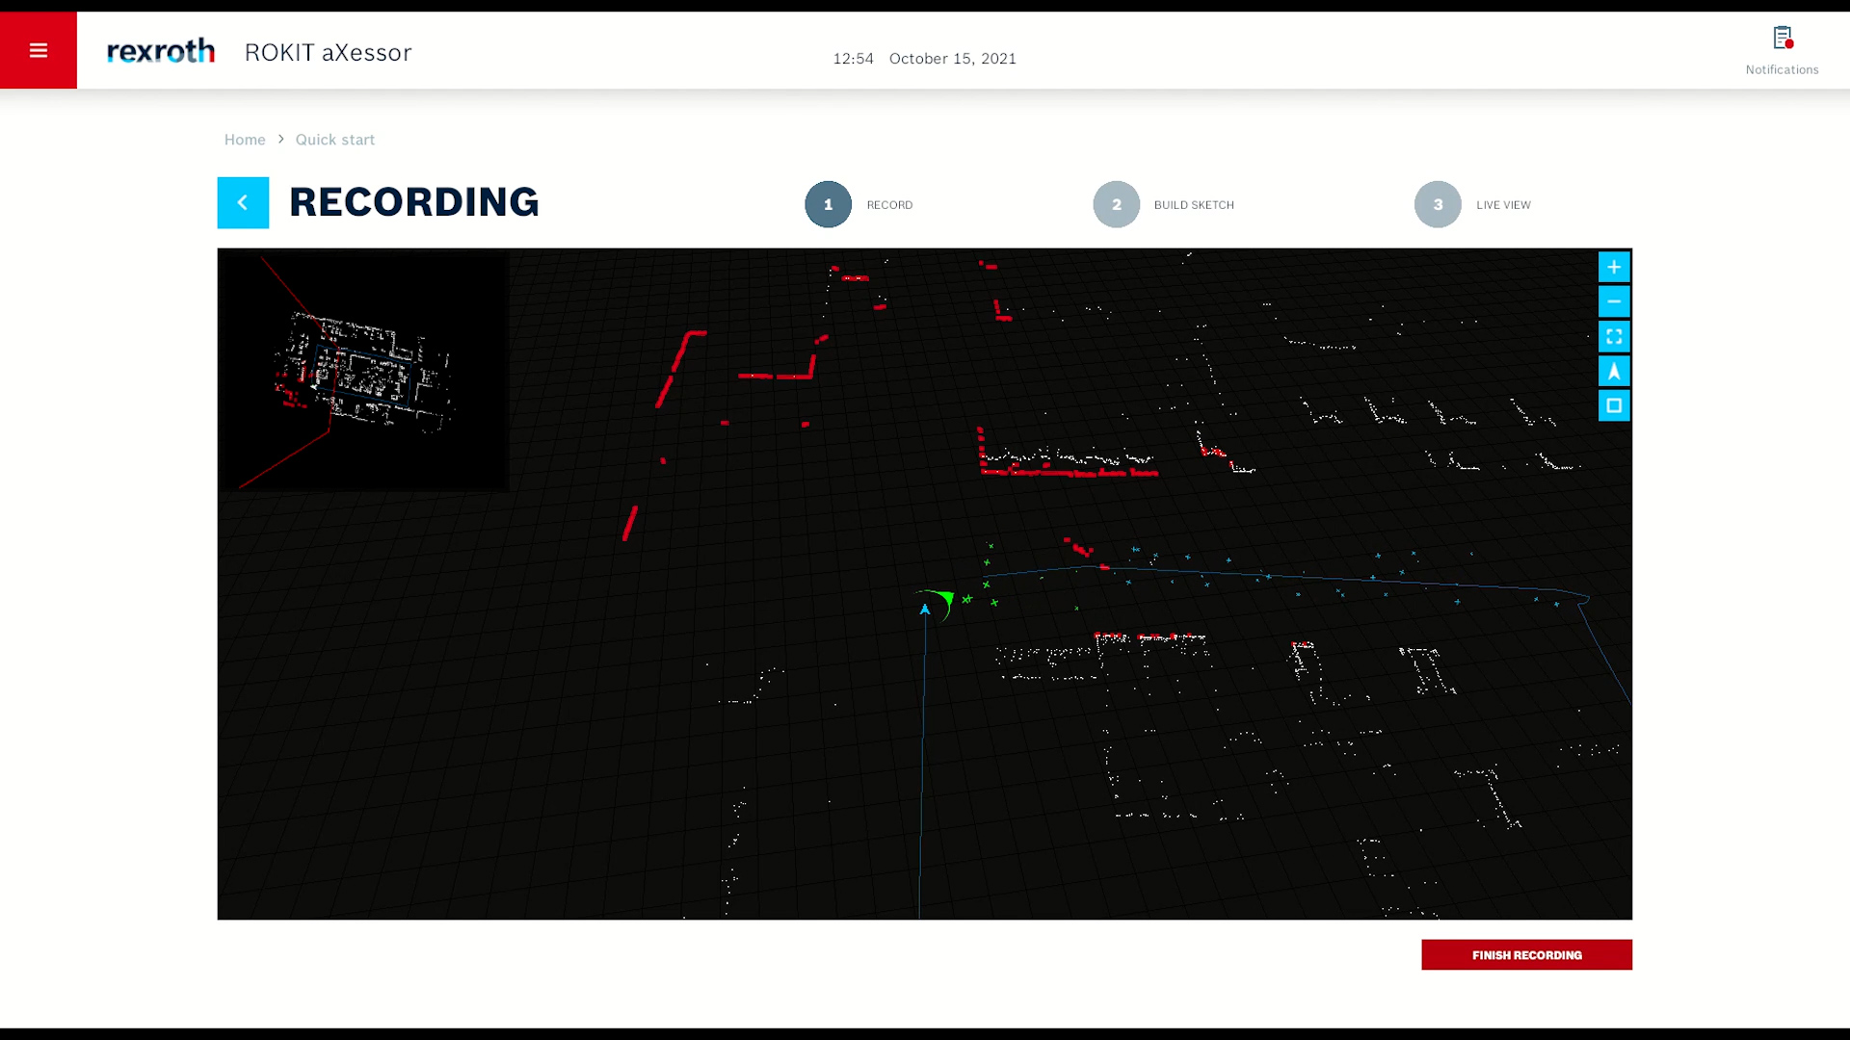Zoom in on the map view
This screenshot has height=1040, width=1850.
(x=1614, y=267)
